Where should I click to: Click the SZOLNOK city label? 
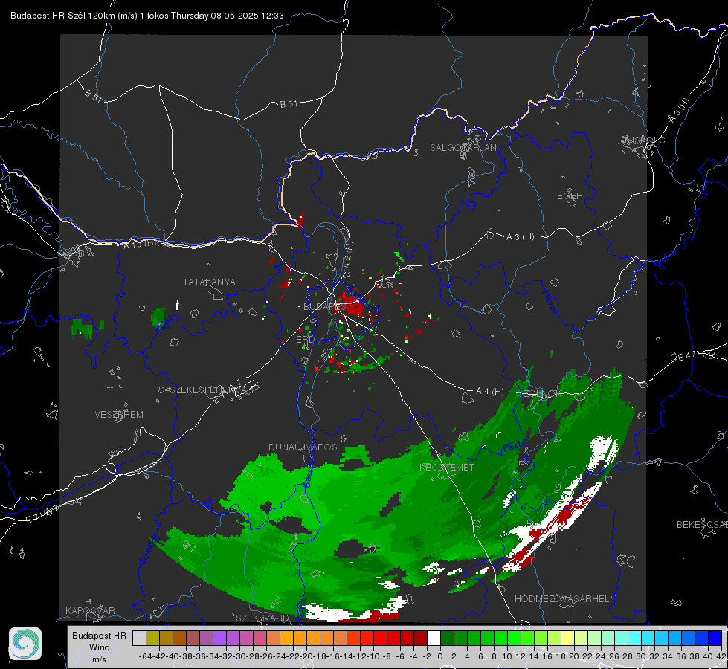point(541,394)
